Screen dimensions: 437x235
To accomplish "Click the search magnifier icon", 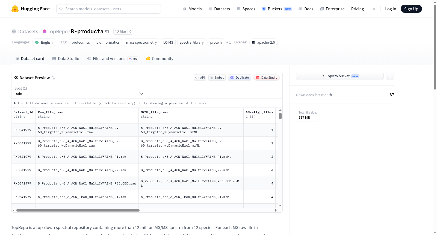I will pos(61,9).
